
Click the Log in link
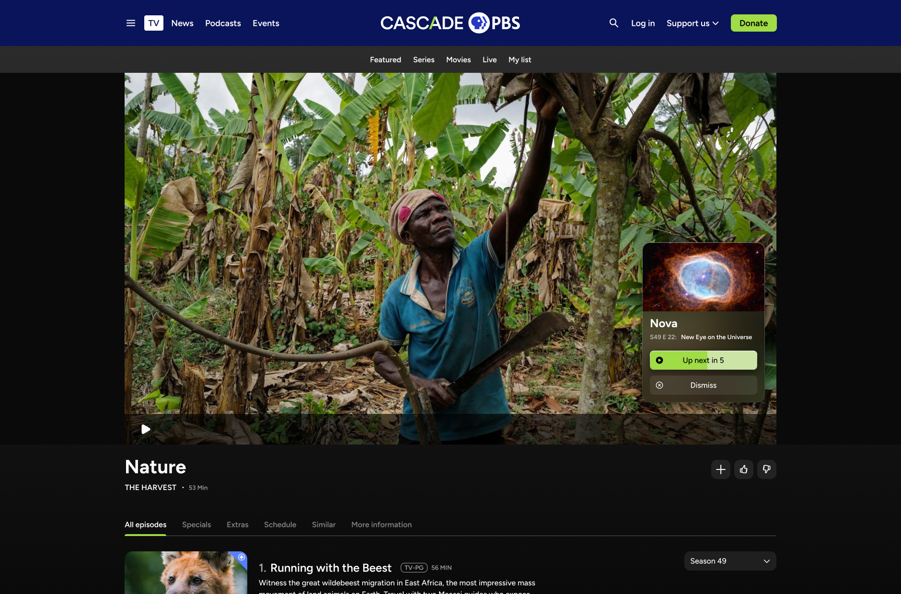coord(643,23)
